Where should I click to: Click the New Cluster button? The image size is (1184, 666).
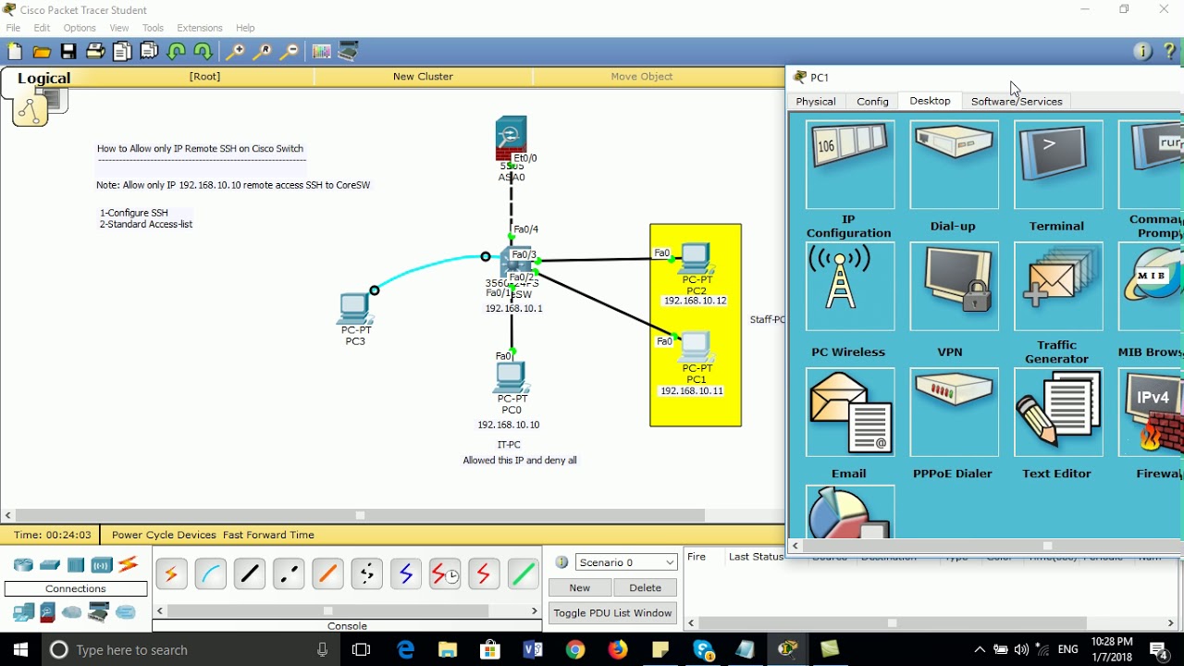tap(423, 77)
